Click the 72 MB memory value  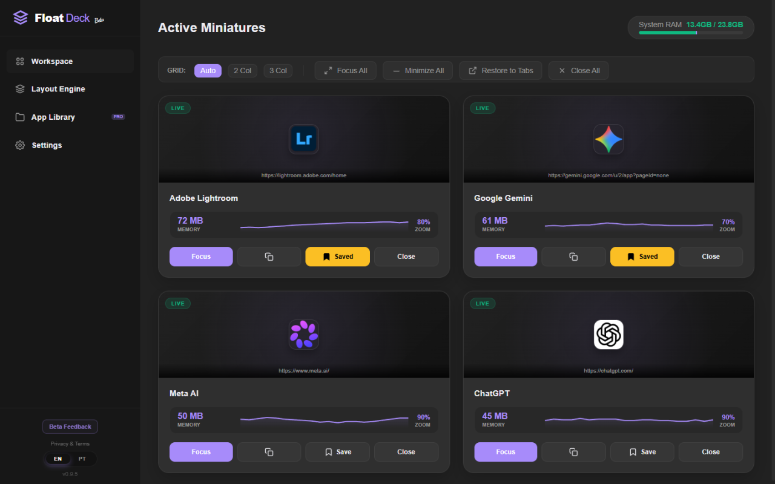click(190, 221)
